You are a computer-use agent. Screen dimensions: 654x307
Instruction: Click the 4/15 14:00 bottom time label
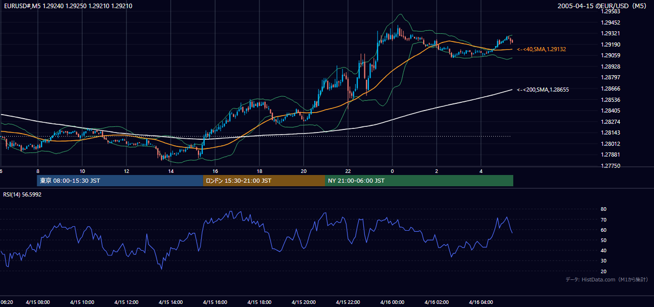171,302
